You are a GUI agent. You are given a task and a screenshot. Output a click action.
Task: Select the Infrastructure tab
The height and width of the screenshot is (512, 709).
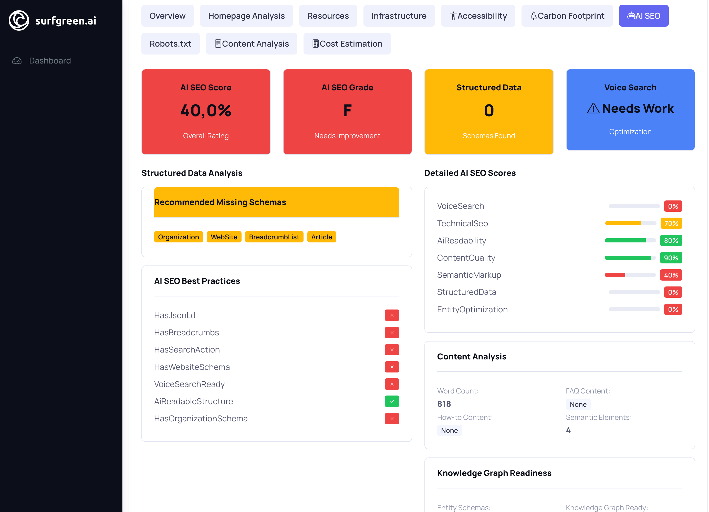click(x=399, y=16)
